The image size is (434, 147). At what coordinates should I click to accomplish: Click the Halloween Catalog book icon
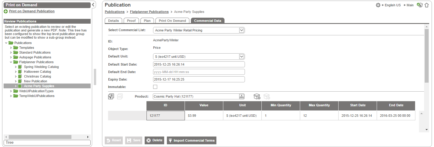point(20,72)
